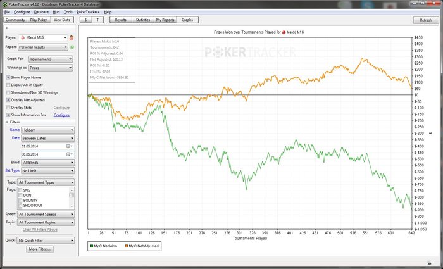Viewport: 443px width, 269px height.
Task: Click the PokerTracker app icon in title bar
Action: click(4, 4)
